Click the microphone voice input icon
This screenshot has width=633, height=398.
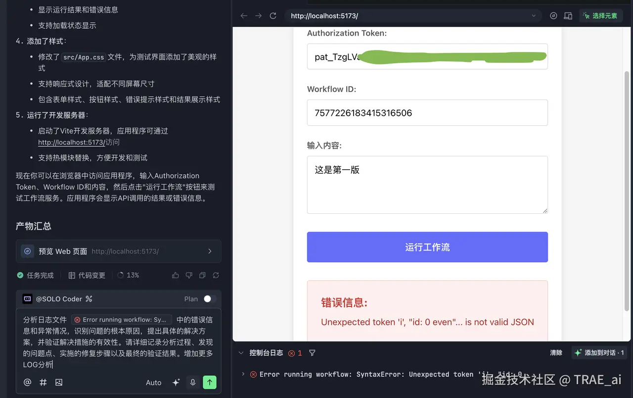click(x=193, y=382)
